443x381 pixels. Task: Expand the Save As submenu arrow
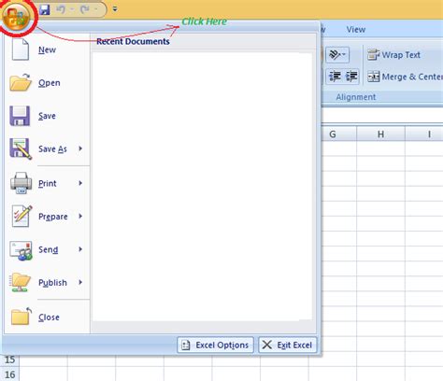coord(80,148)
